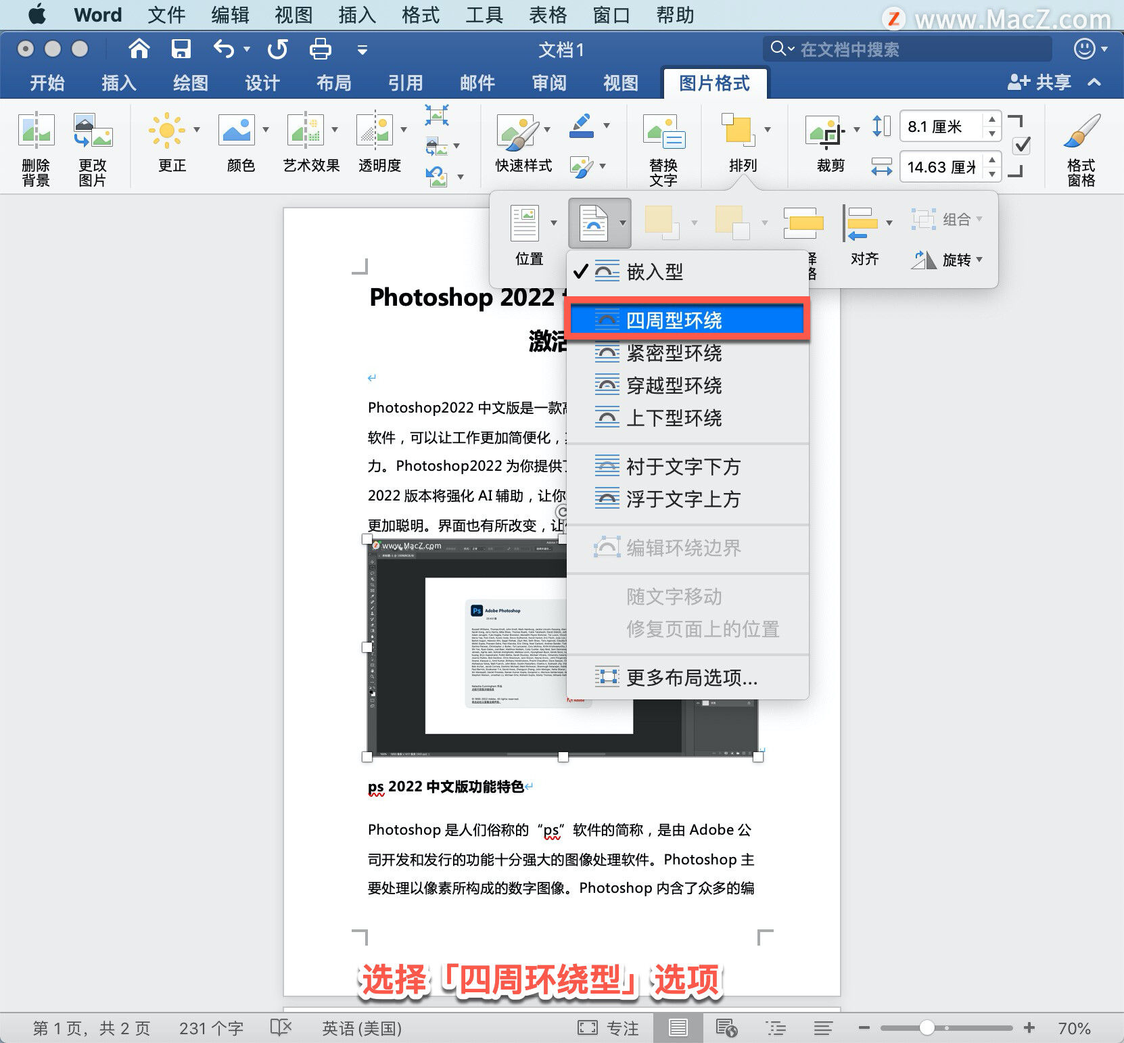Screen dimensions: 1124x1043
Task: Switch to the Insert ribbon tab
Action: pyautogui.click(x=119, y=83)
